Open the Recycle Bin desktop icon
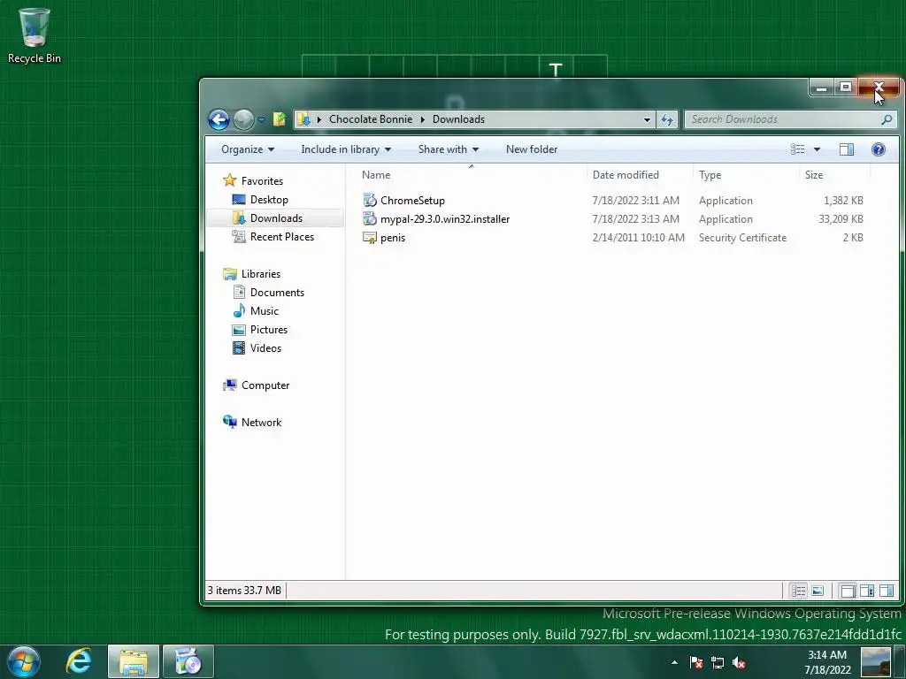Image resolution: width=906 pixels, height=679 pixels. (x=35, y=35)
